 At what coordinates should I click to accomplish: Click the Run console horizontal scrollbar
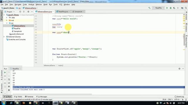tap(52, 94)
